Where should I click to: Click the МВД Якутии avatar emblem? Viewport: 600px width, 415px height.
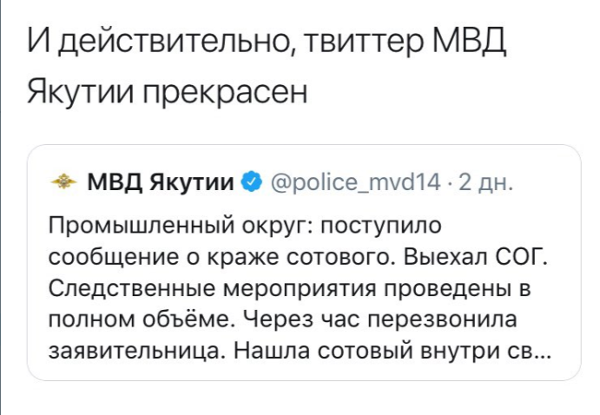point(63,182)
